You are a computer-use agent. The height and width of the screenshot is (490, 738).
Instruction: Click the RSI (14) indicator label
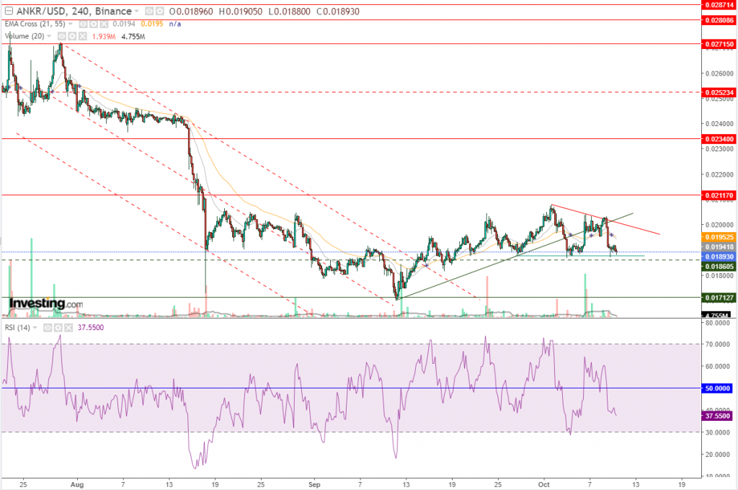click(x=17, y=328)
